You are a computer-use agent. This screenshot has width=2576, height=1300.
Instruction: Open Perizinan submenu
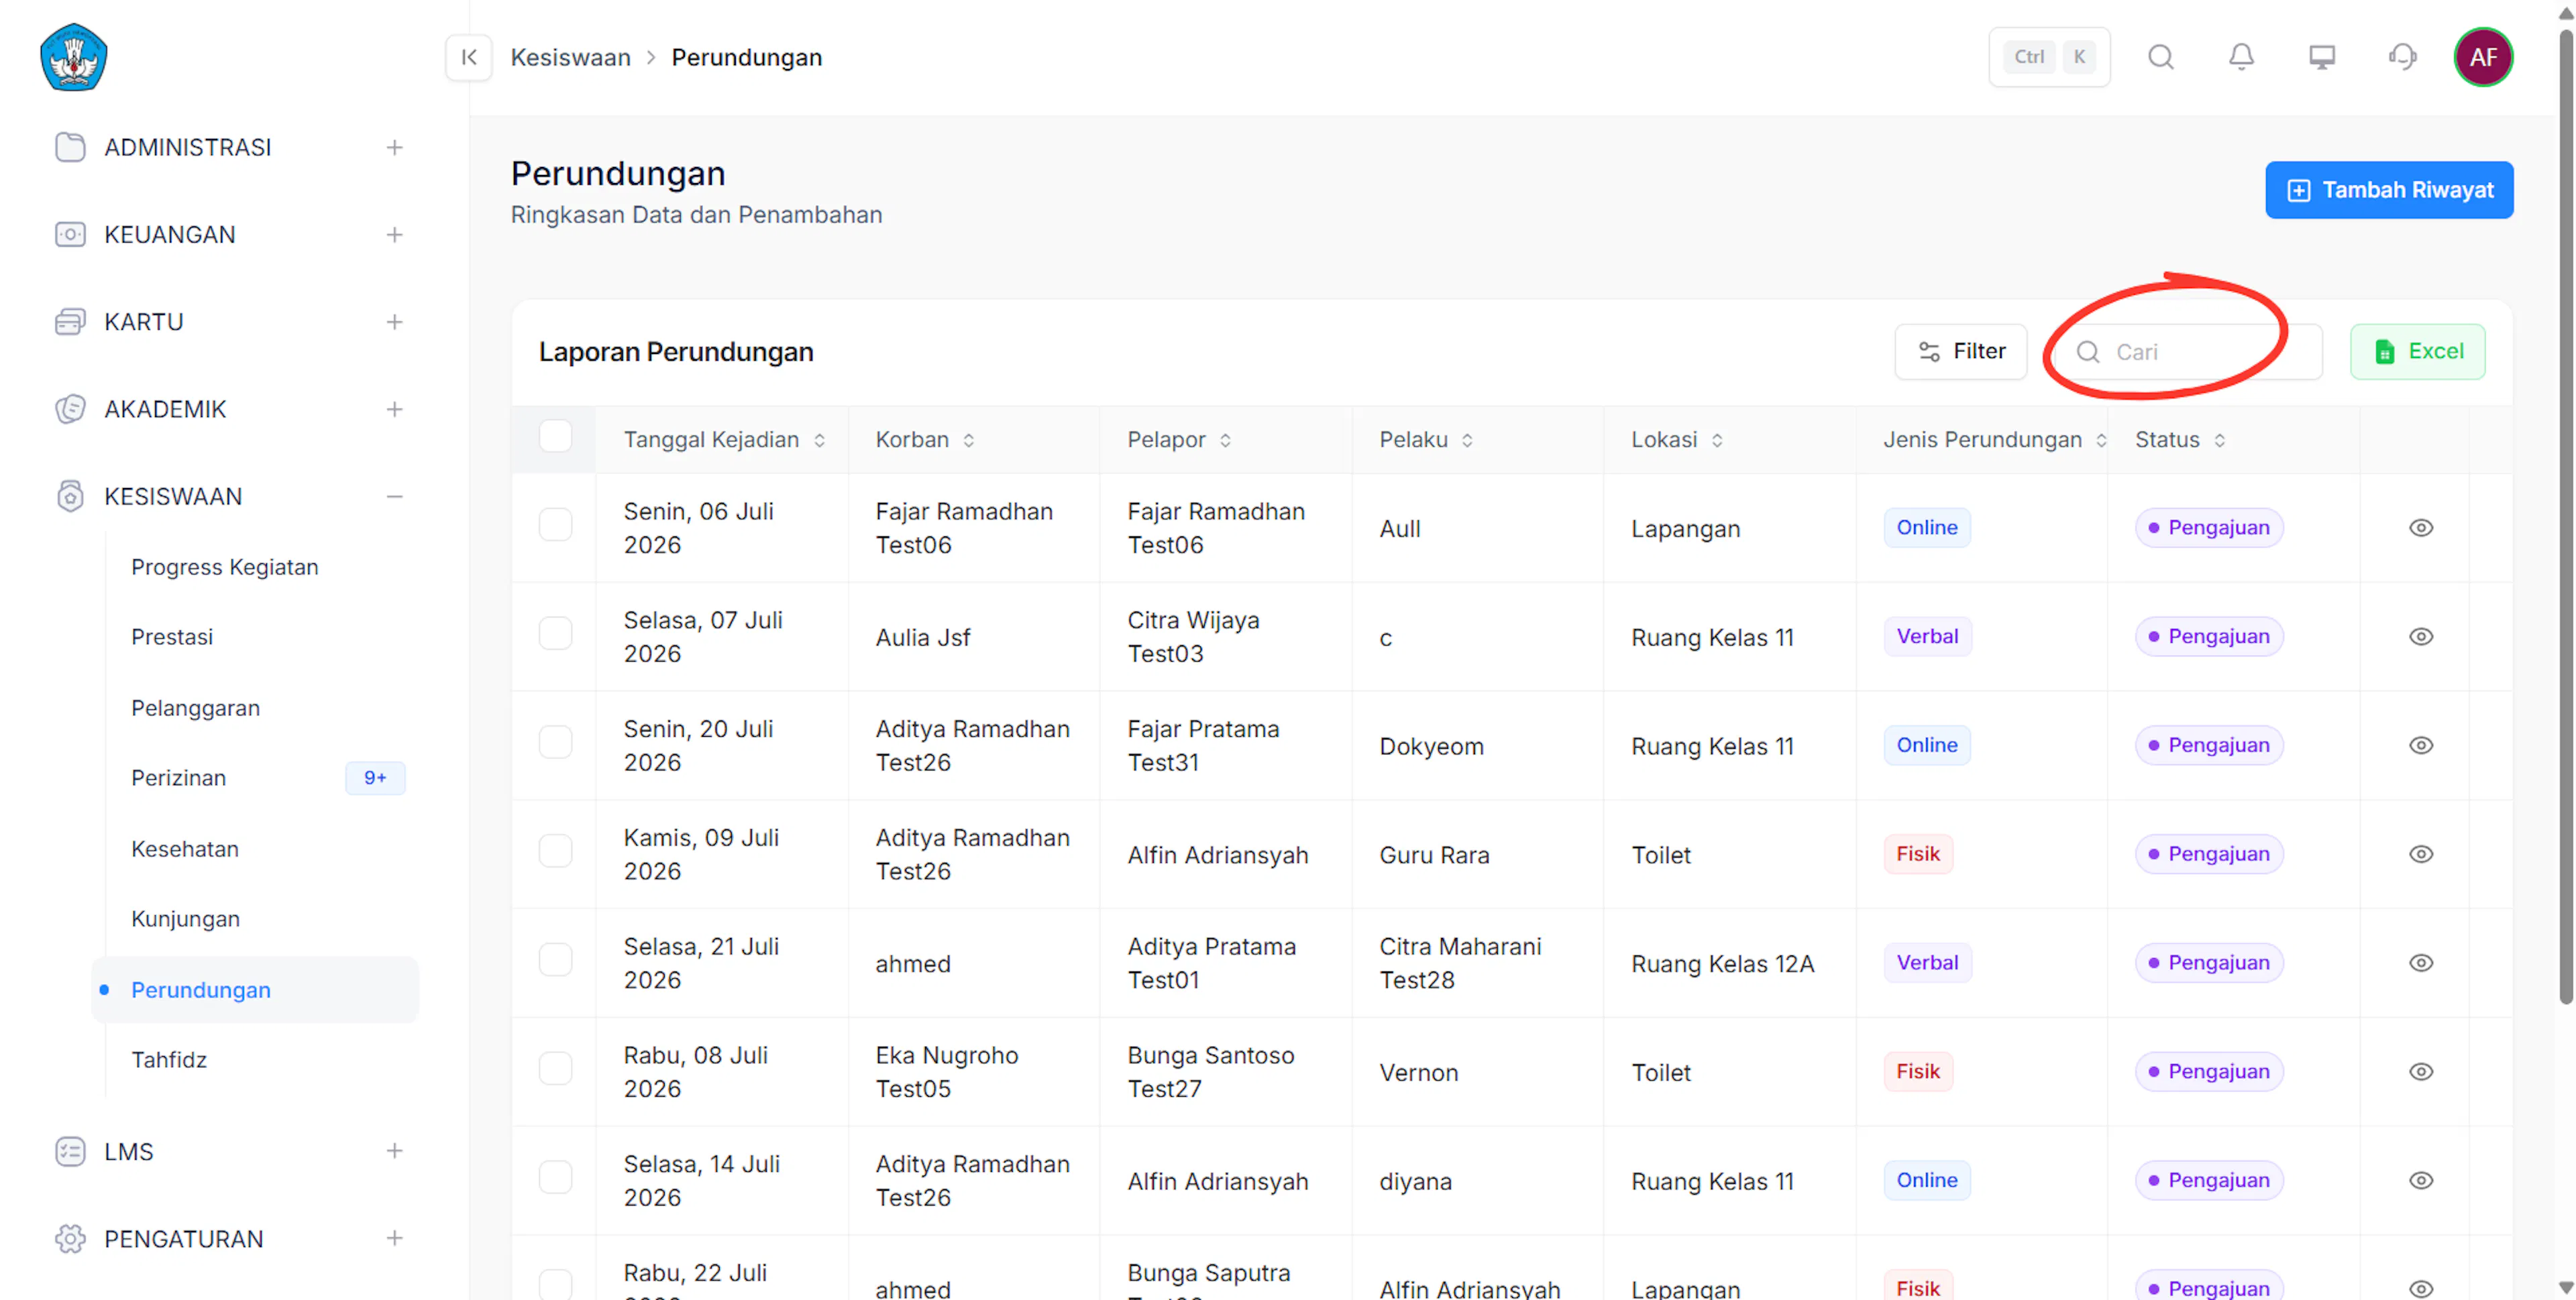(x=178, y=778)
